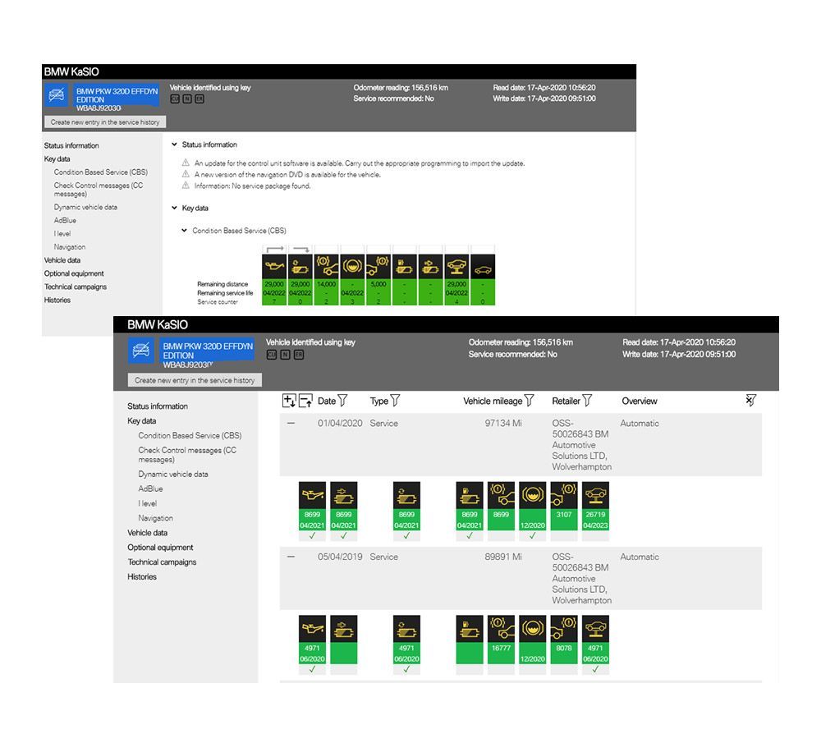The image size is (821, 734).
Task: Select Vehicle data in front window sidebar
Action: (x=148, y=533)
